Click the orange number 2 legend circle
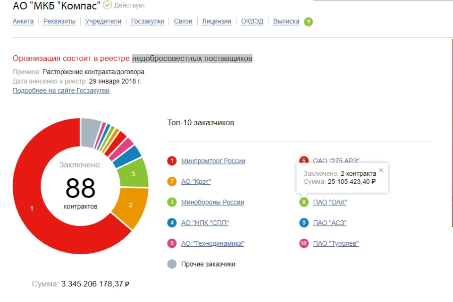The image size is (453, 302). click(x=172, y=181)
